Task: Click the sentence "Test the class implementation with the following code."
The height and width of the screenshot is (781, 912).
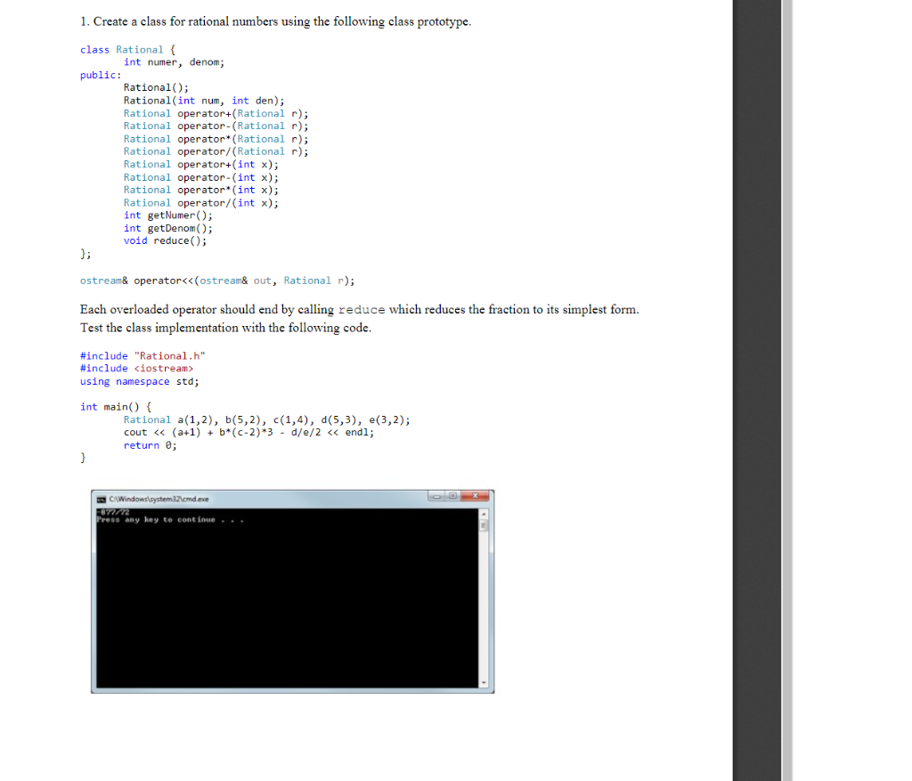Action: point(225,328)
